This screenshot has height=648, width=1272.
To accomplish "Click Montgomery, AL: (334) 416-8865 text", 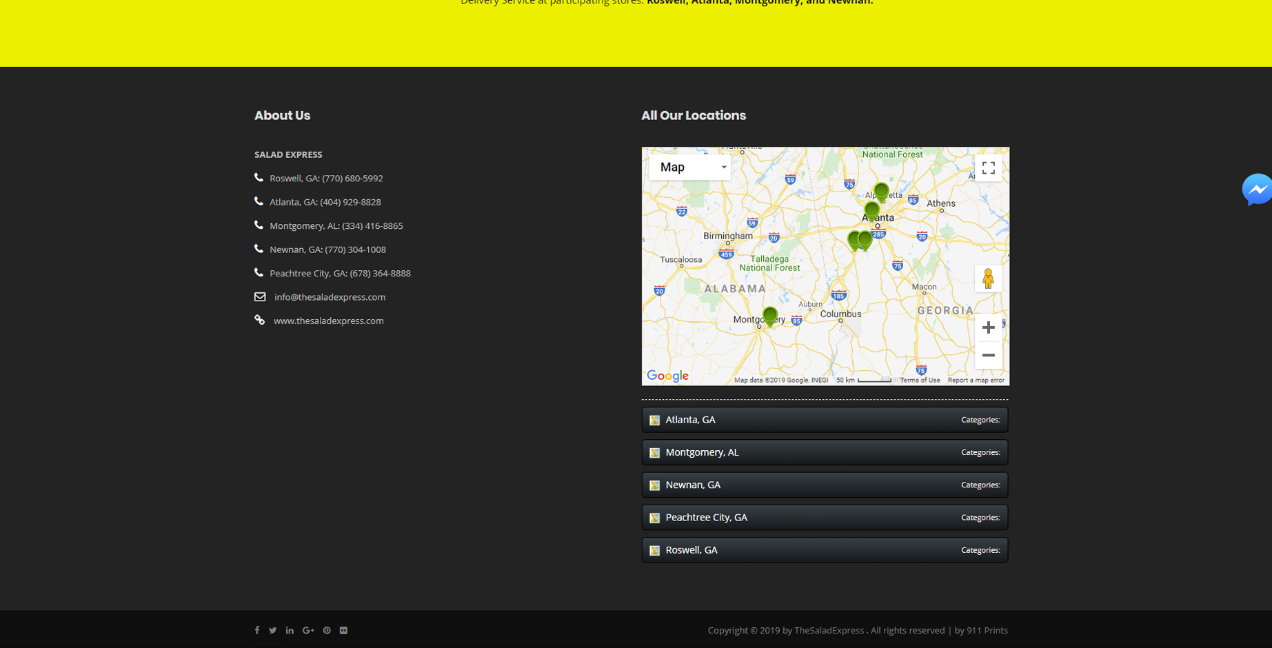I will [x=336, y=225].
